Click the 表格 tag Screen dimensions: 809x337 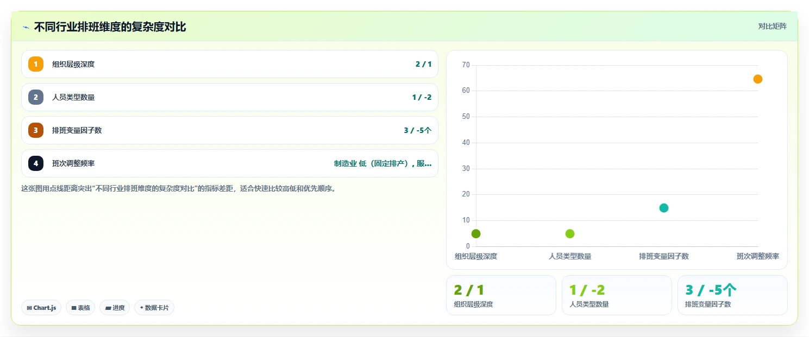pos(80,308)
